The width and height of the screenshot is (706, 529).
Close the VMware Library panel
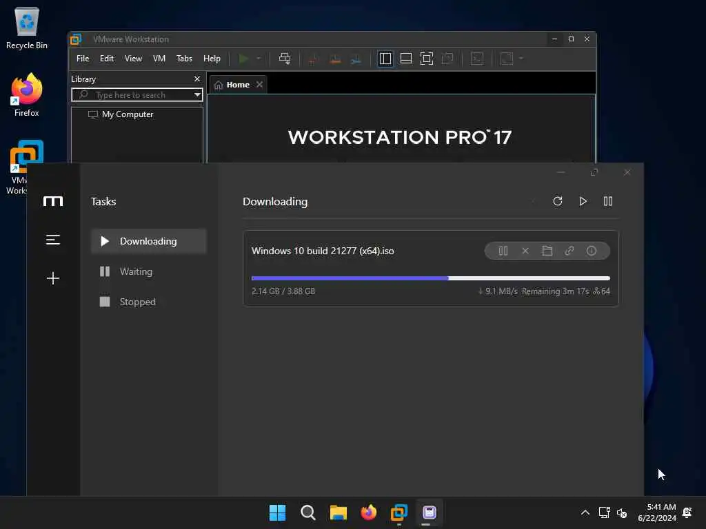click(x=196, y=79)
